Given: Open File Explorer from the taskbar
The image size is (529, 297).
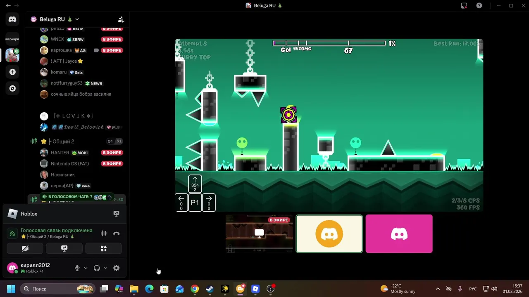Looking at the screenshot, I should [x=134, y=289].
